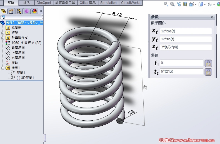
Task: Collapse the 掃出1 feature
Action: point(2,68)
